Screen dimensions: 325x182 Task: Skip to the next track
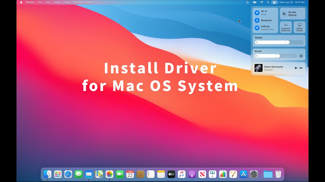(x=301, y=68)
